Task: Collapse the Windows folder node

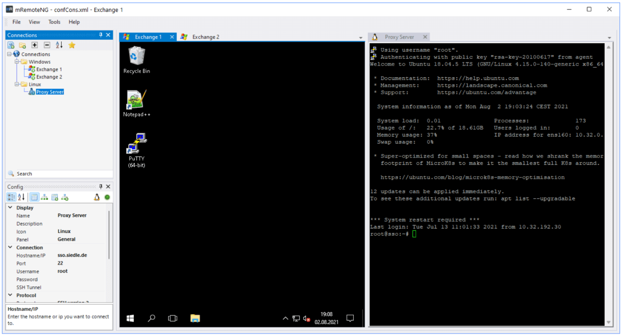Action: (17, 62)
